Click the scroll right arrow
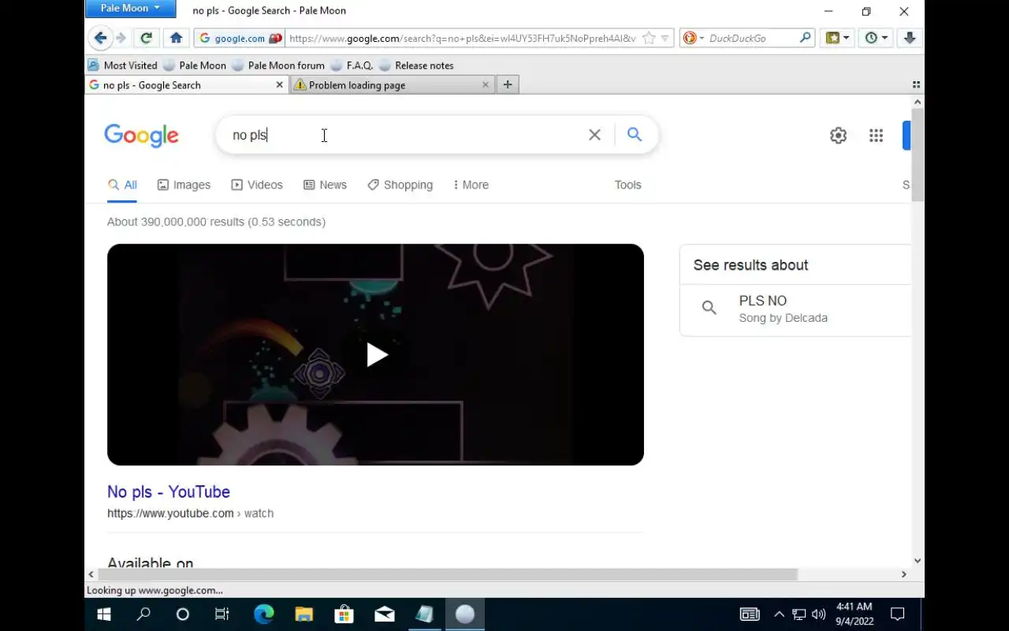Screen dimensions: 1009x631 tap(903, 574)
